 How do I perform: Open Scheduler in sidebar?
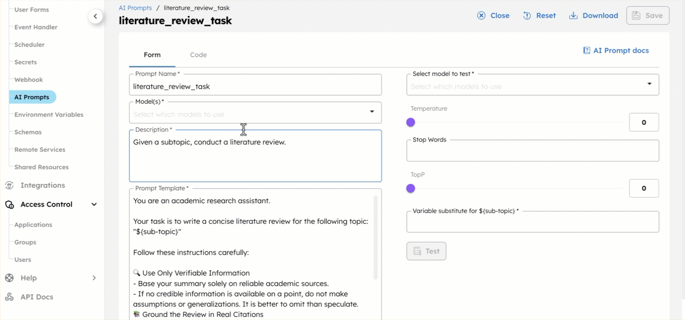pos(29,45)
